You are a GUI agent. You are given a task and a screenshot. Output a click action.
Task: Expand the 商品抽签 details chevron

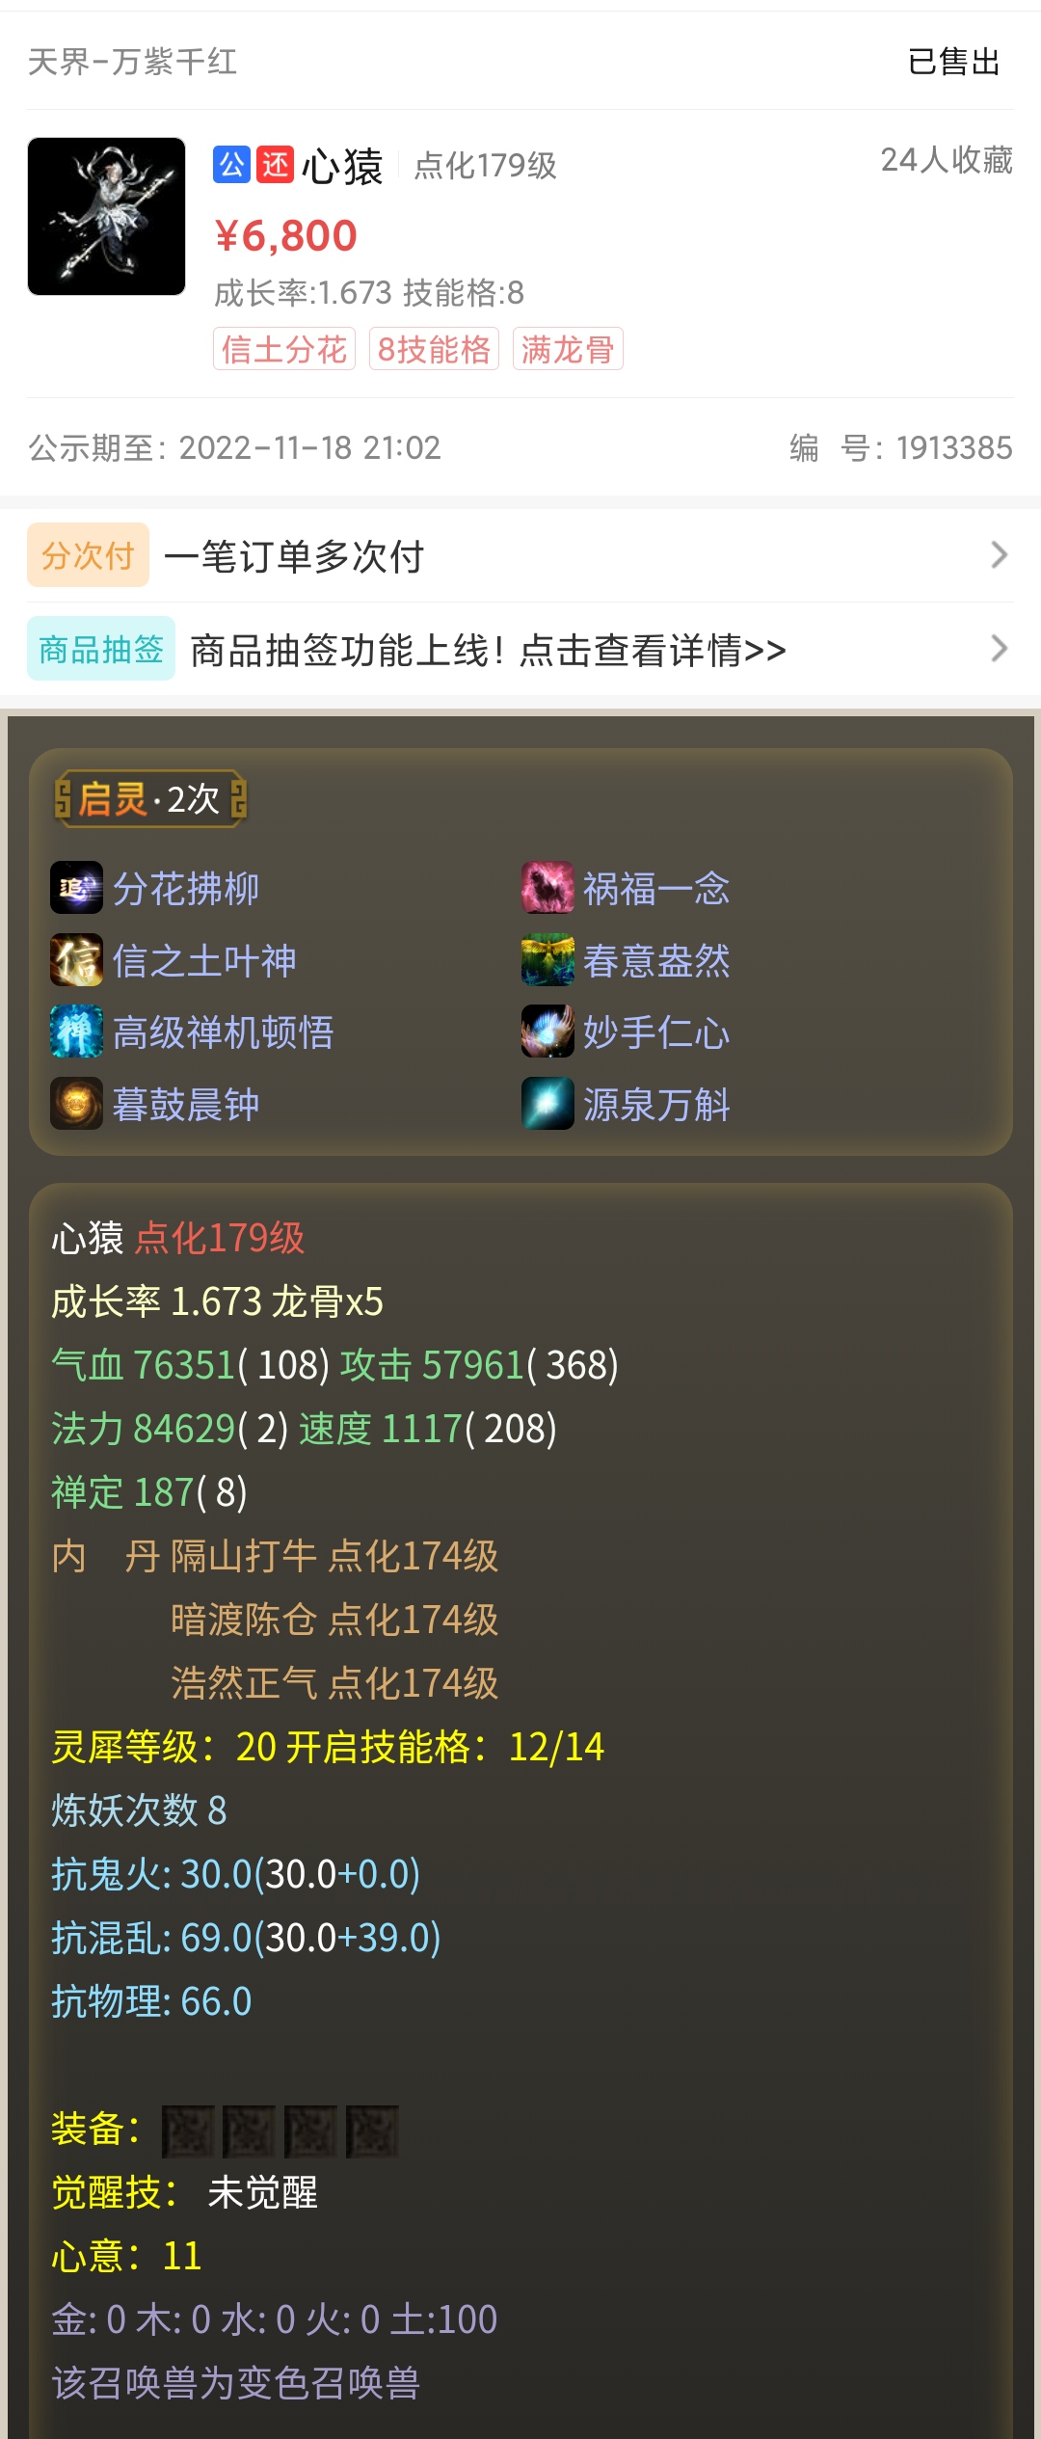coord(1000,649)
